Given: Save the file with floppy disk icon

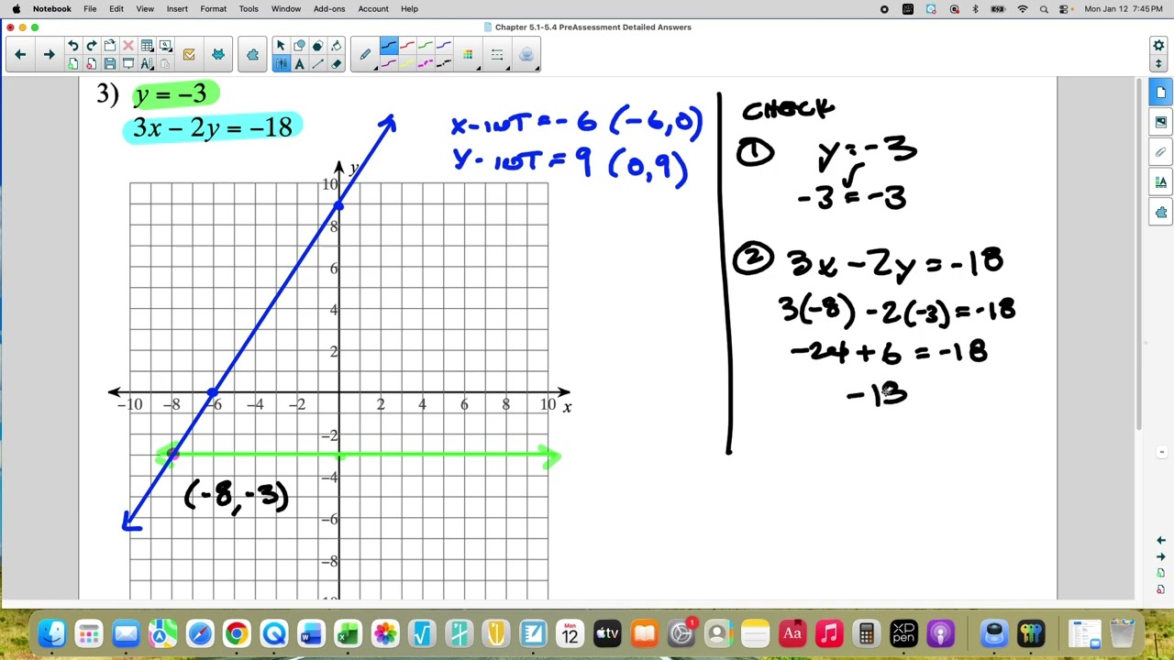Looking at the screenshot, I should coord(110,63).
